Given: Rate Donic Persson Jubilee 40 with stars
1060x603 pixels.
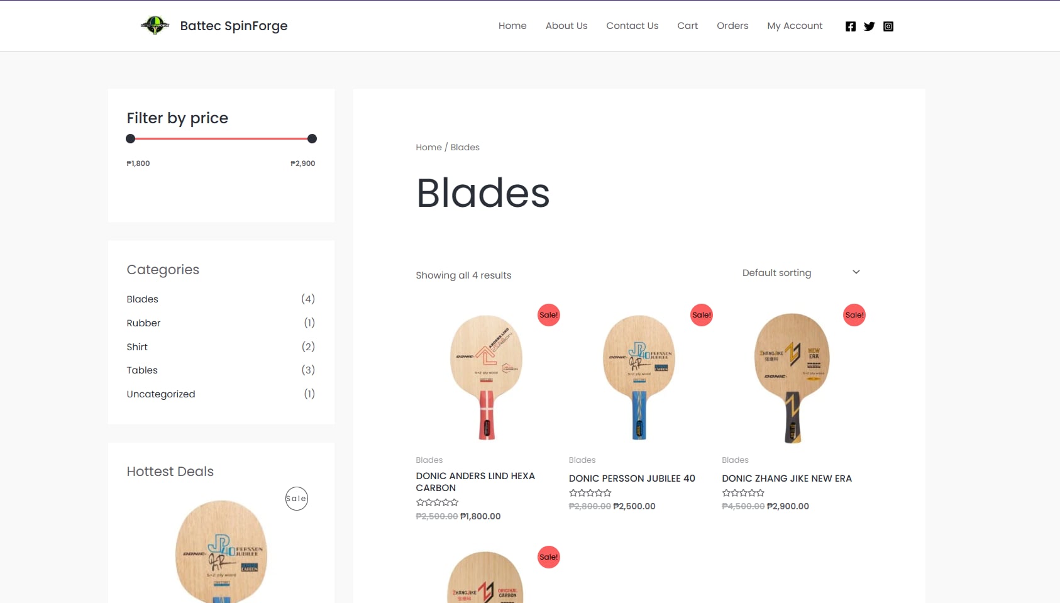Looking at the screenshot, I should [590, 493].
